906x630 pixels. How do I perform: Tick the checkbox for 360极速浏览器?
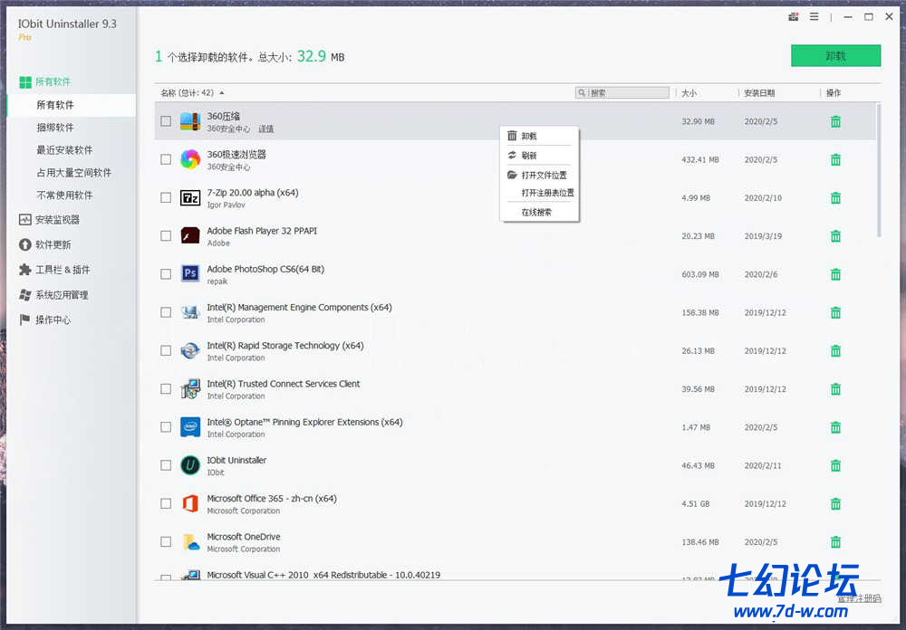(166, 159)
